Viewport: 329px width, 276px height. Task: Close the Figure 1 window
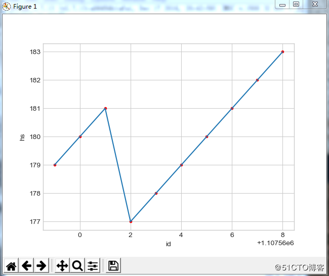click(x=315, y=5)
